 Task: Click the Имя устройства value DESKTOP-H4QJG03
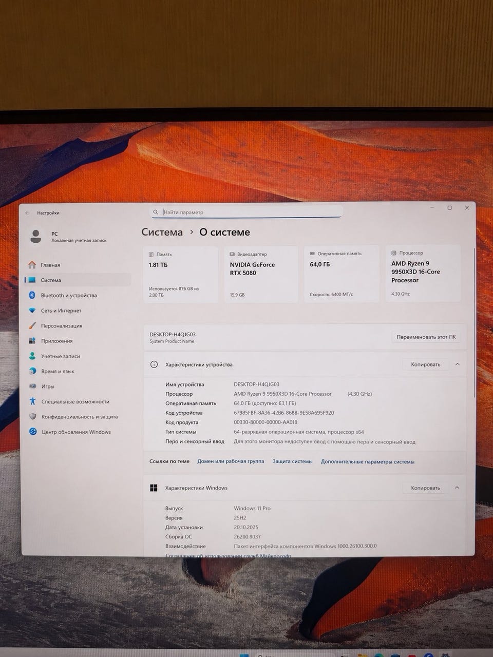click(x=256, y=384)
